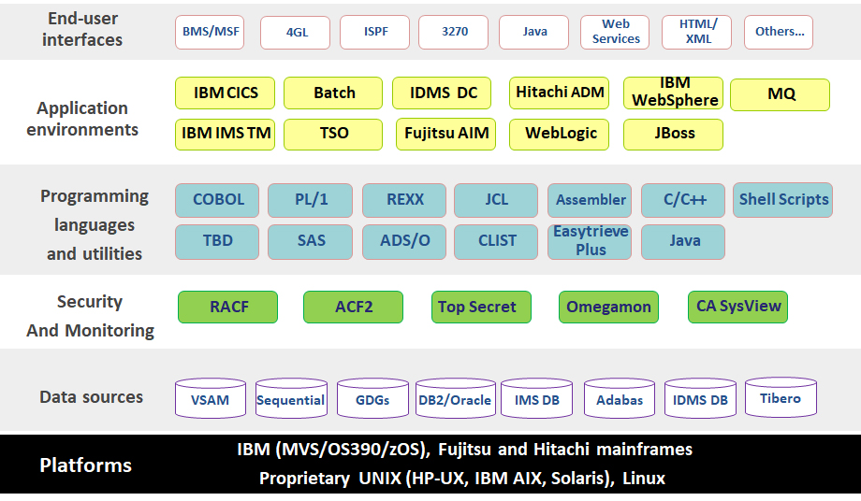Click the Proprietary UNIX platforms line
Image resolution: width=861 pixels, height=501 pixels.
click(x=461, y=478)
